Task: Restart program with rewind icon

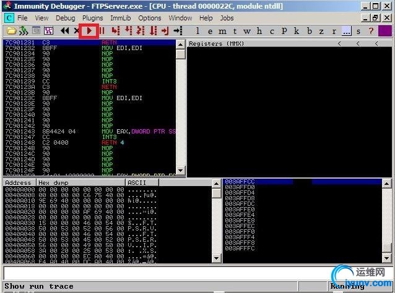Action: tap(65, 31)
